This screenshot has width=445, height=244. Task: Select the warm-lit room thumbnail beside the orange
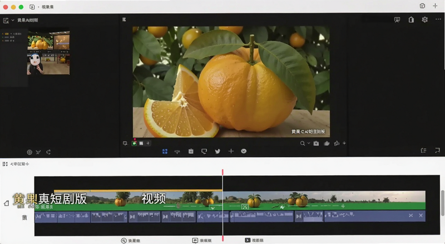(62, 42)
